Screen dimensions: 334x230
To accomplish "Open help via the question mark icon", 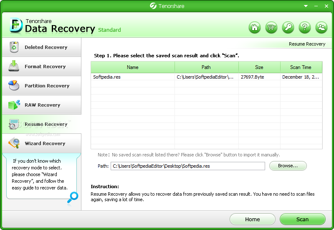I will point(305,28).
